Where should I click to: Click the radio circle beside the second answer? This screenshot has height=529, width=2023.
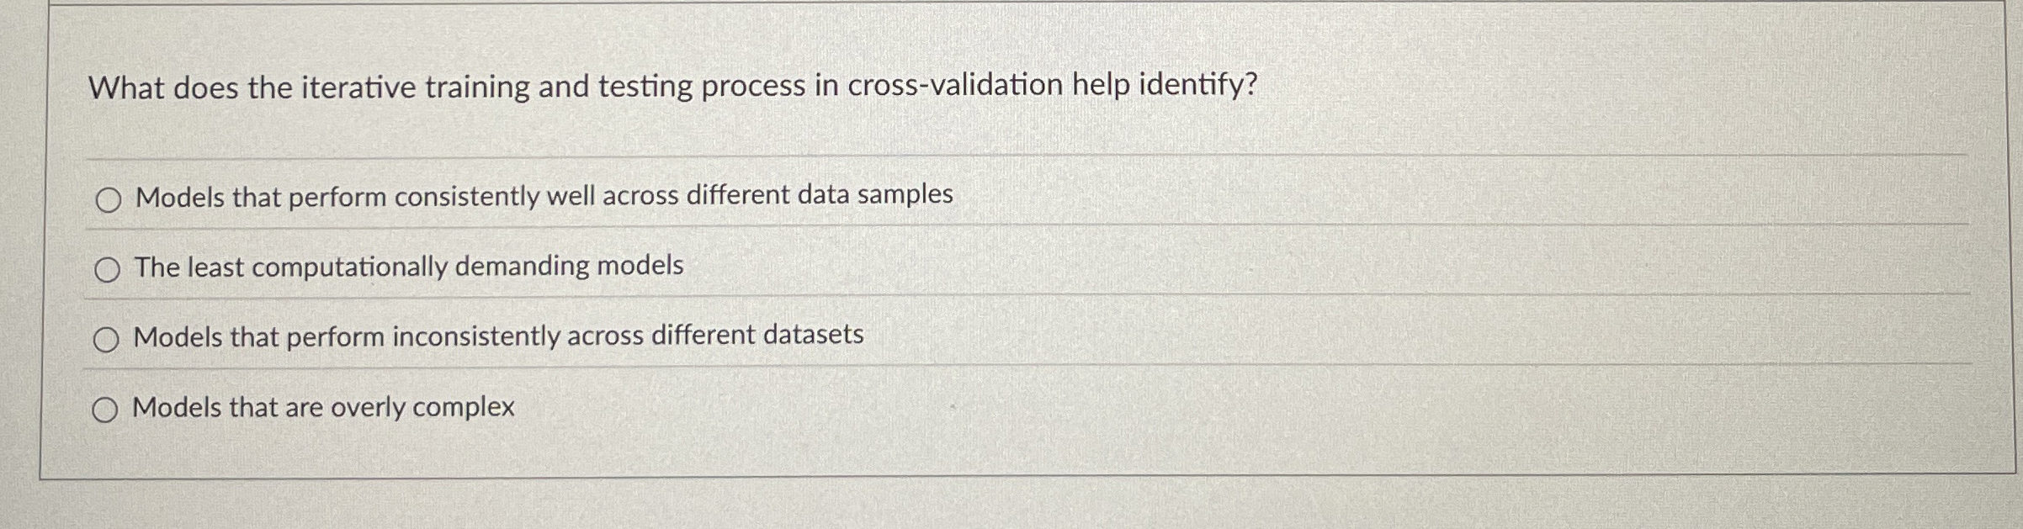tap(107, 271)
